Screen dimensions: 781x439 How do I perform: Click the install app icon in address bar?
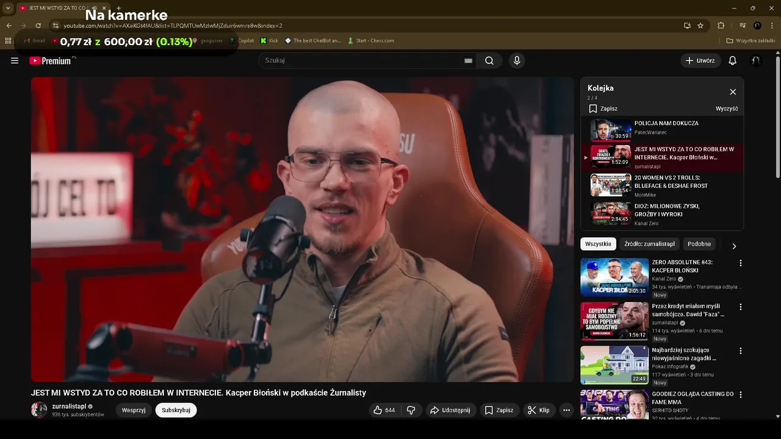687,26
